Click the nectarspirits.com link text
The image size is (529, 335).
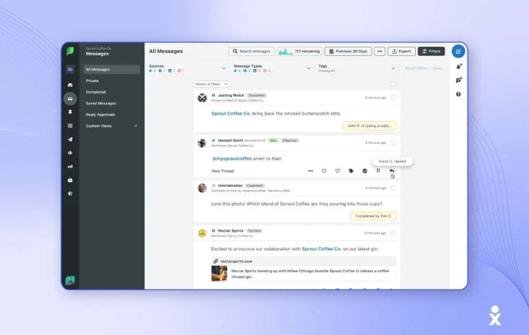(236, 262)
